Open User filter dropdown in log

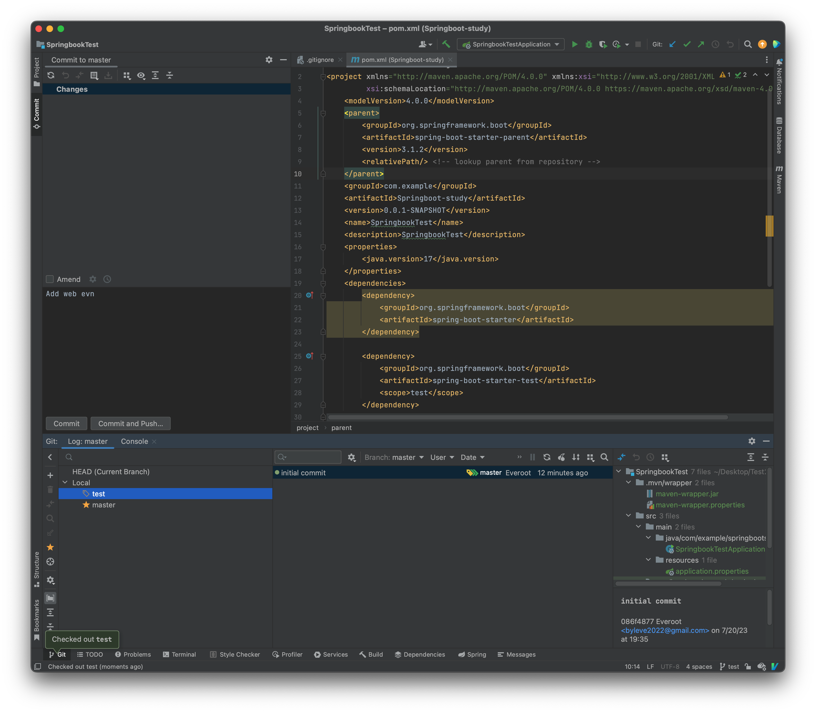[442, 457]
